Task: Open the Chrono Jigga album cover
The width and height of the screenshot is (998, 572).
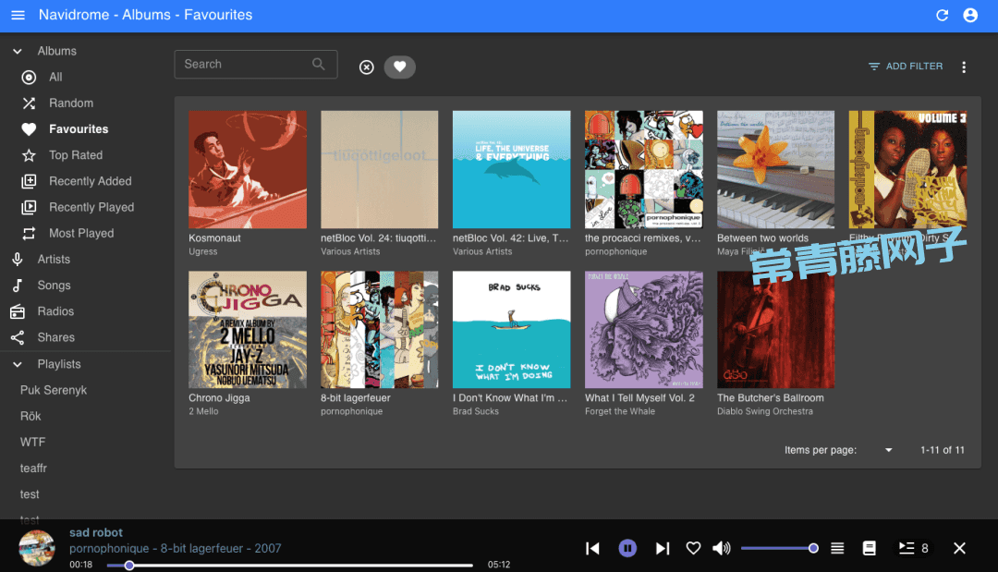Action: [248, 330]
